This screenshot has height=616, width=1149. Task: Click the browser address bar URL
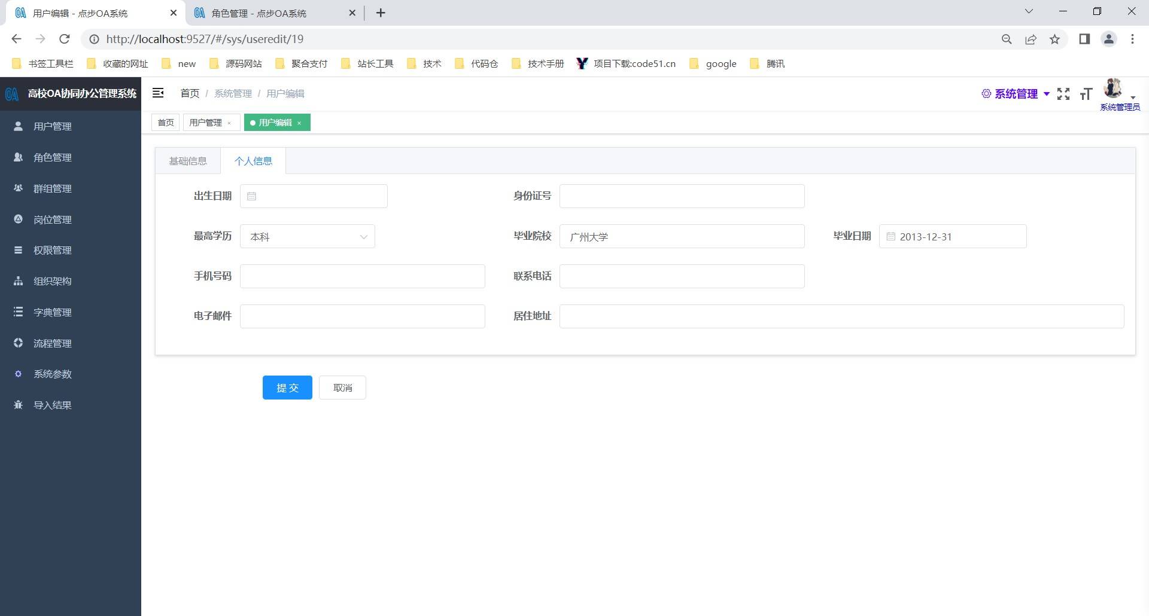click(205, 39)
